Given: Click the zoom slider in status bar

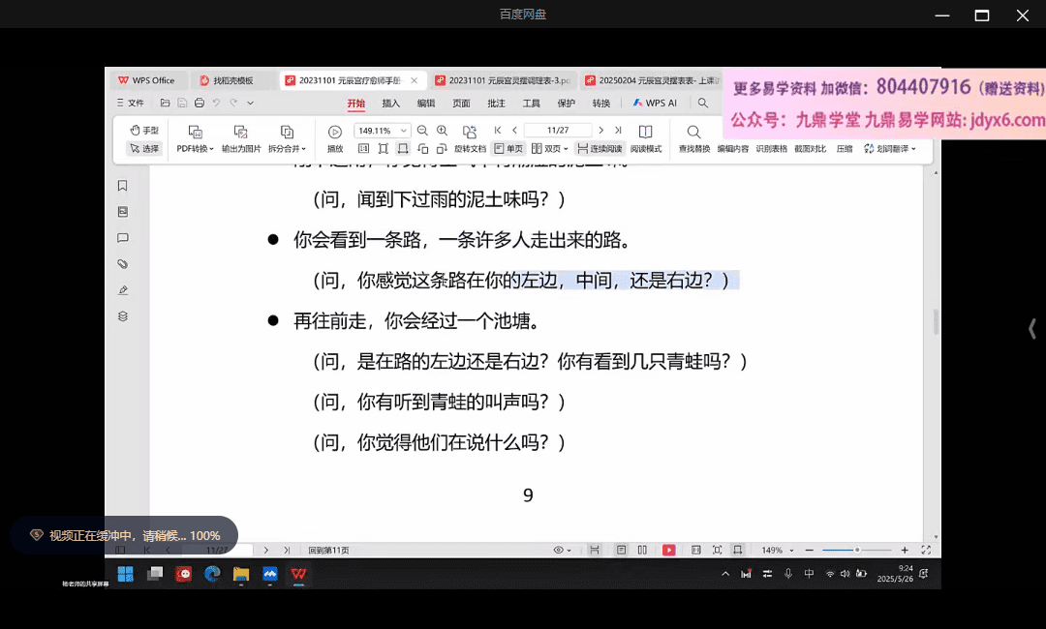Looking at the screenshot, I should 857,550.
